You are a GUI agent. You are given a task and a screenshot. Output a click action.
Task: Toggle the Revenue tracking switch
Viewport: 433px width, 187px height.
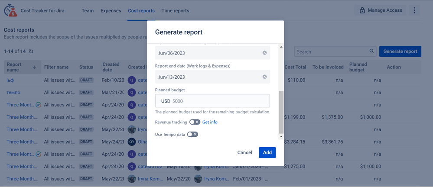coord(195,122)
